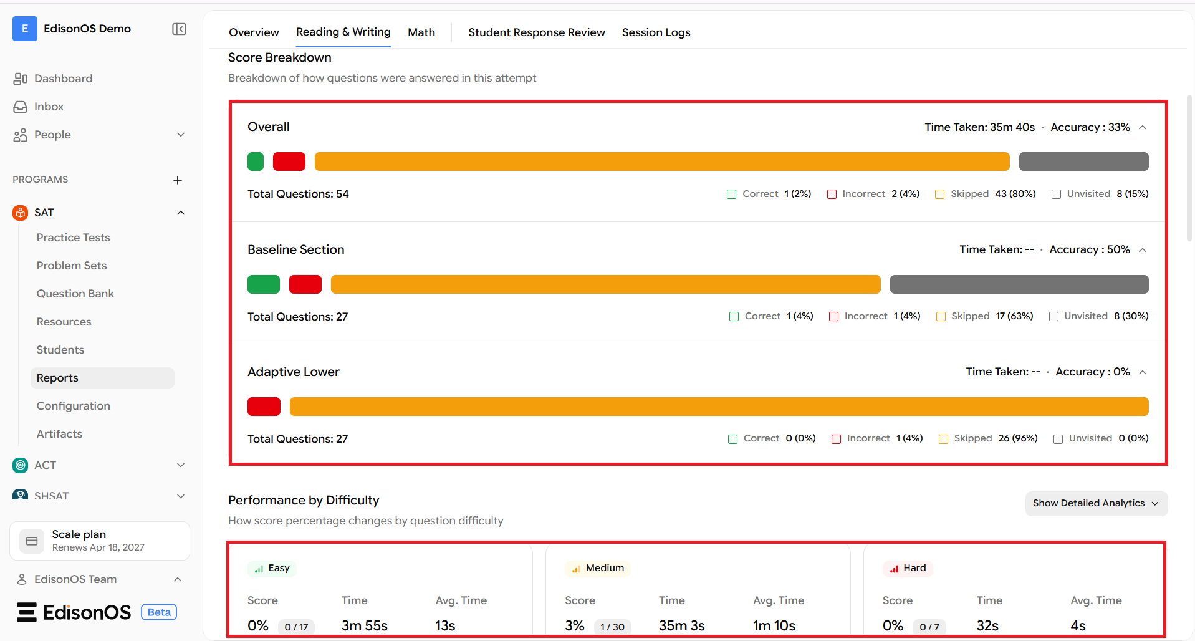The width and height of the screenshot is (1195, 641).
Task: Open the Show Detailed Analytics dropdown
Action: pos(1096,503)
